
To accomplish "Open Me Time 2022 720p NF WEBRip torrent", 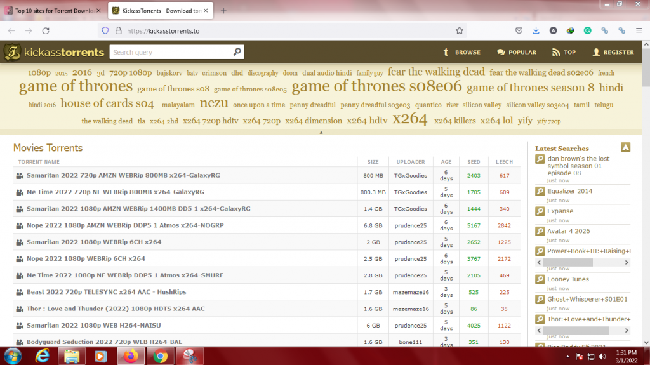I will coord(116,192).
